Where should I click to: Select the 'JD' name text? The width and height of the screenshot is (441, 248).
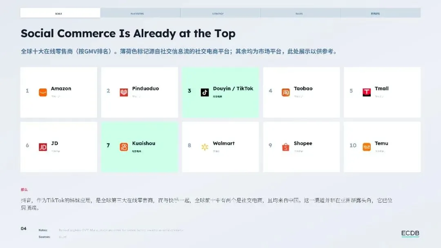click(55, 143)
